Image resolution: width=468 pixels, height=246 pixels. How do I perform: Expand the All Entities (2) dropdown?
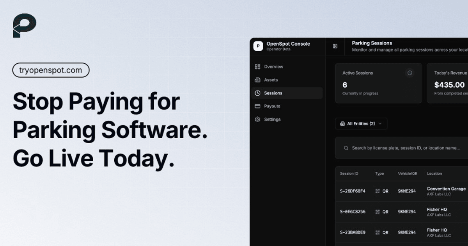[361, 124]
